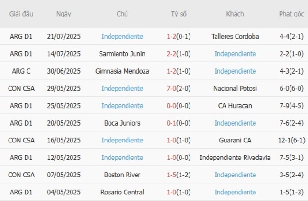Click Independiente in the 21/07/2025 row
The height and width of the screenshot is (201, 308).
[122, 36]
